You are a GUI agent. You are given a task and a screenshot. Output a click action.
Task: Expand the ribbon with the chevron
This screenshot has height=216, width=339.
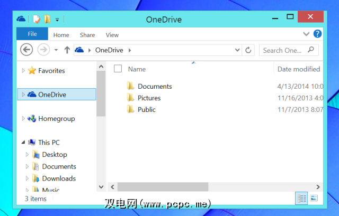click(x=306, y=34)
